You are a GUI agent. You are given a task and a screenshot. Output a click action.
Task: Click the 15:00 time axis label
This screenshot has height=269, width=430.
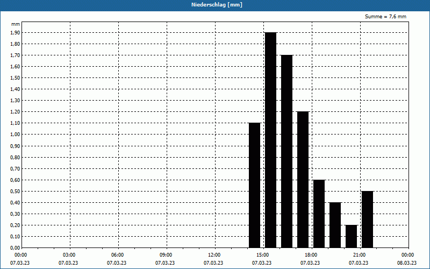point(263,255)
